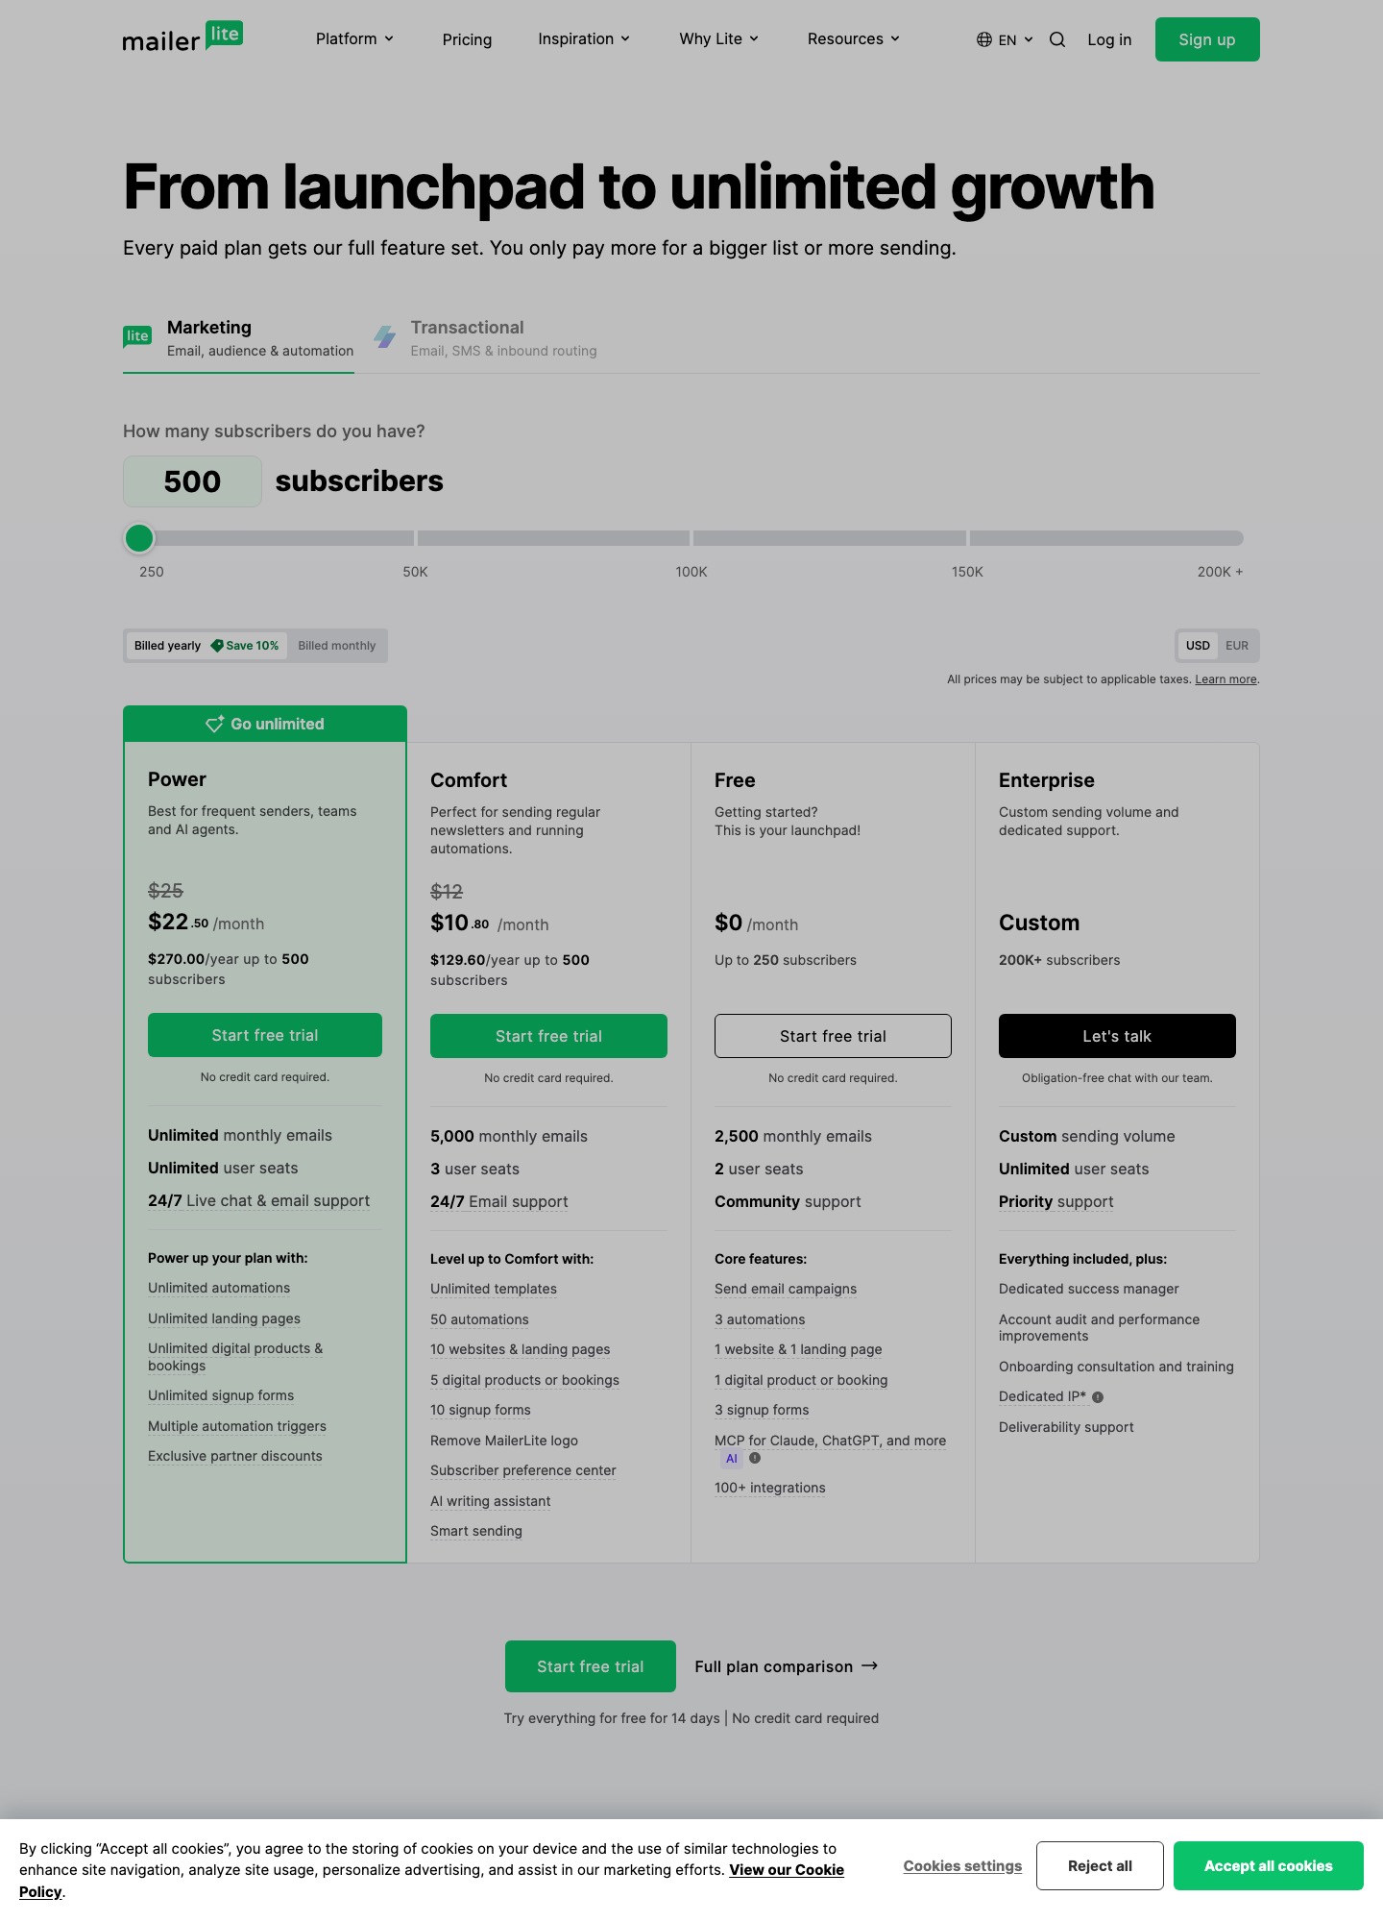Image resolution: width=1383 pixels, height=1922 pixels.
Task: Open the Pricing page
Action: (x=467, y=39)
